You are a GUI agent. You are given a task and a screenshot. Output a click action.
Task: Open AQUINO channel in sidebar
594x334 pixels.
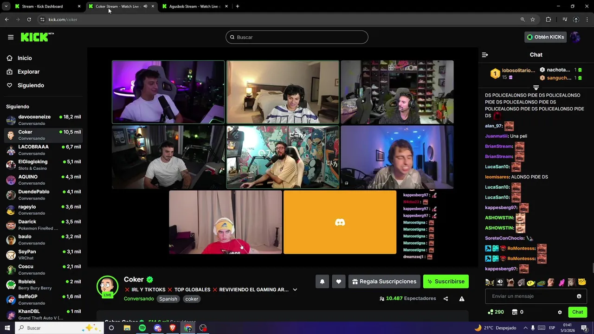coord(43,180)
